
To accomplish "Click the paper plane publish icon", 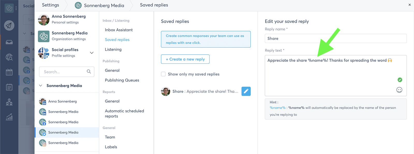I will coord(9,25).
